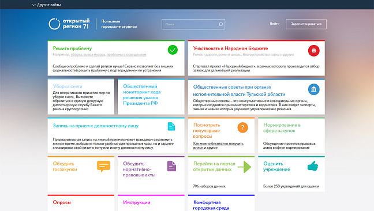Open the Открытый регион 71 logo
Viewport: 374px width, 211px height.
click(69, 24)
